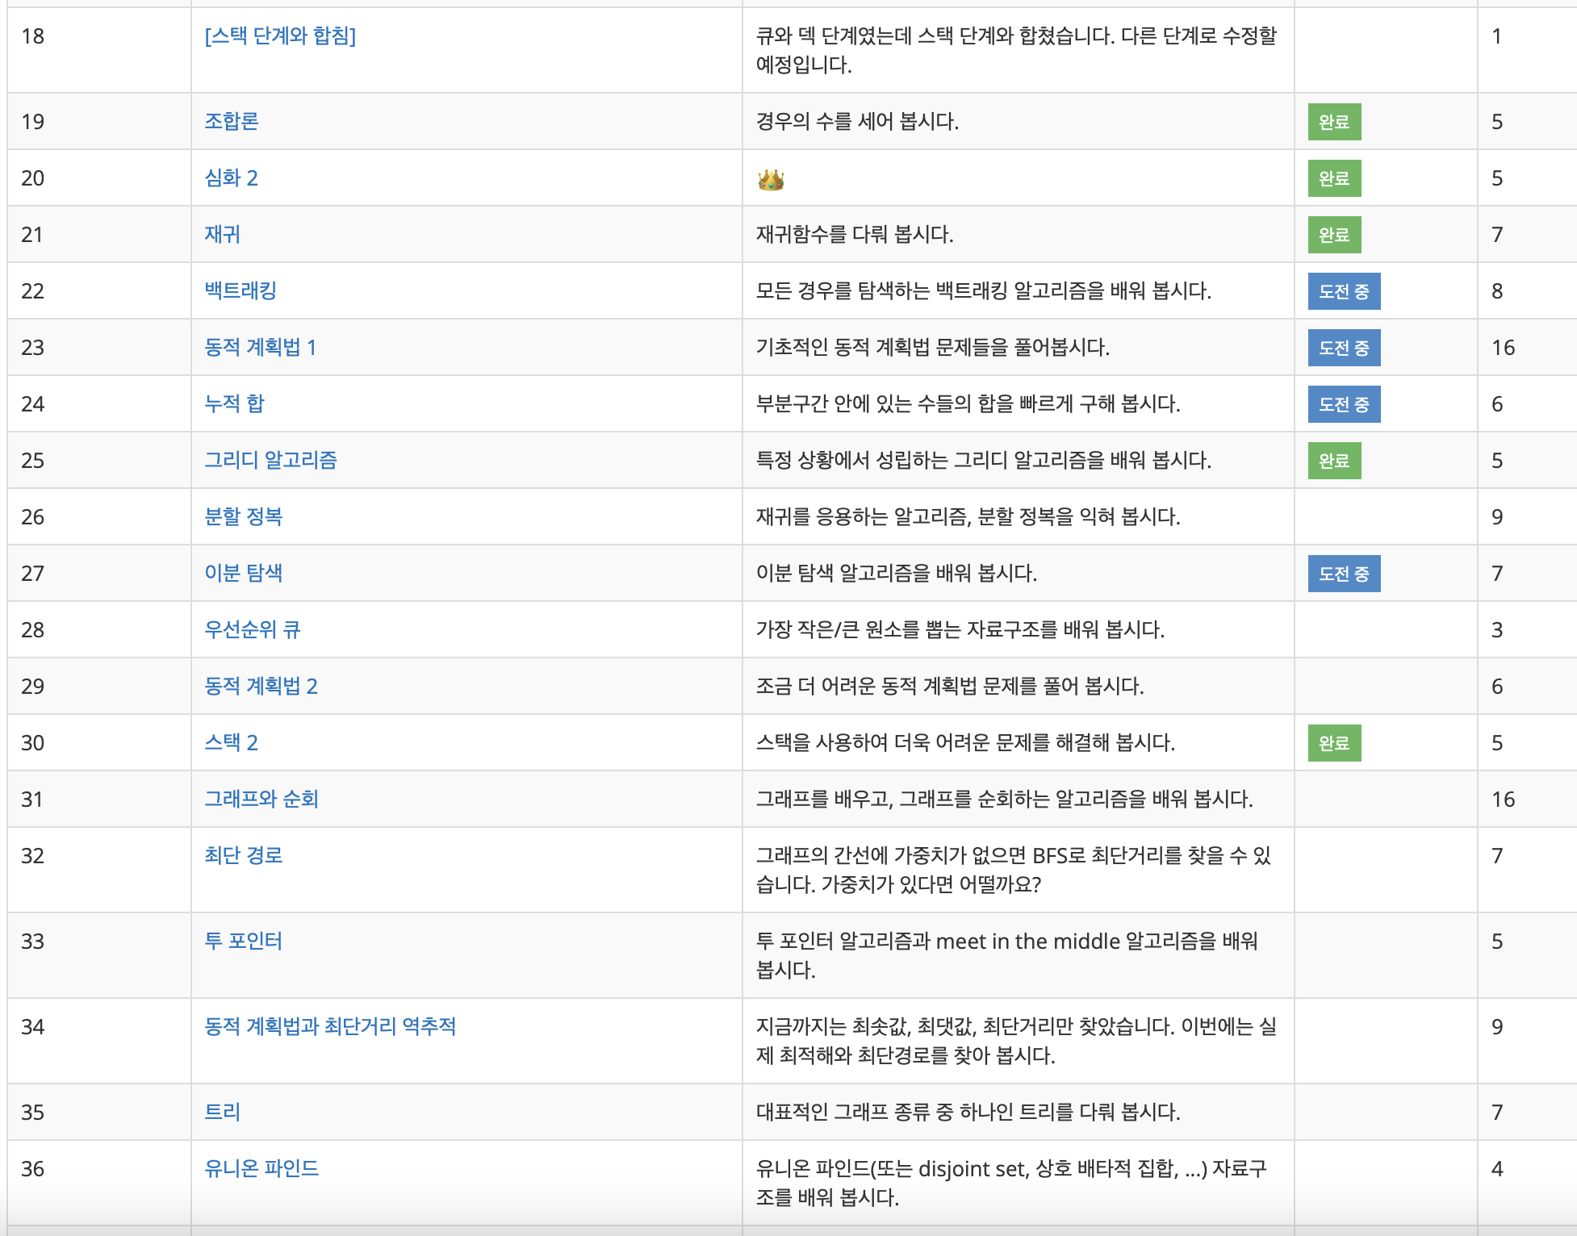Viewport: 1577px width, 1236px height.
Task: Open the 분할 정복 step
Action: click(x=243, y=516)
